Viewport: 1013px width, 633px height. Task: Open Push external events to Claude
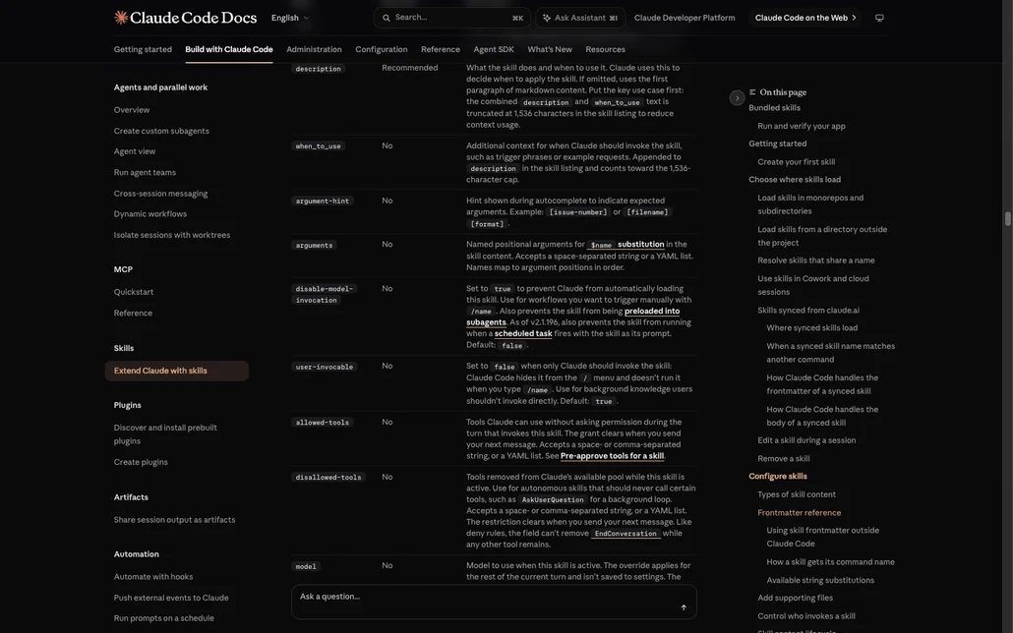[x=171, y=598]
